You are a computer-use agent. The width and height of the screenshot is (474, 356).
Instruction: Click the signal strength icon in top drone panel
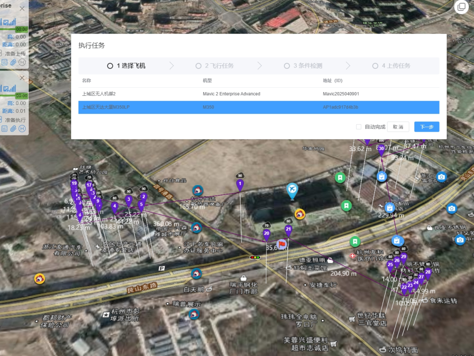tap(10, 22)
